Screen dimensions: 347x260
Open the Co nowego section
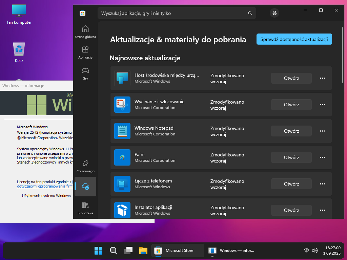(x=85, y=166)
